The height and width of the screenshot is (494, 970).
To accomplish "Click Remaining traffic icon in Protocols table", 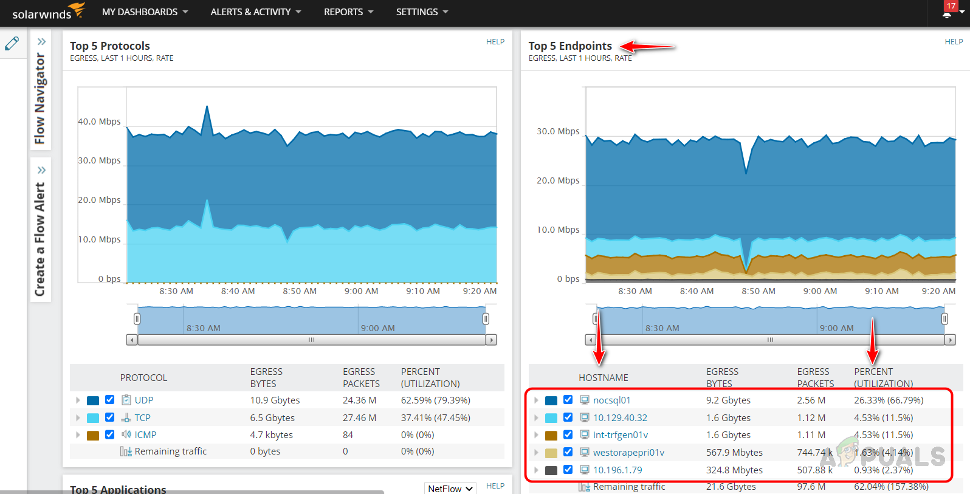I will tap(126, 451).
